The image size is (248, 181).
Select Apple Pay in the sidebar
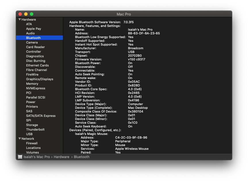(34, 29)
